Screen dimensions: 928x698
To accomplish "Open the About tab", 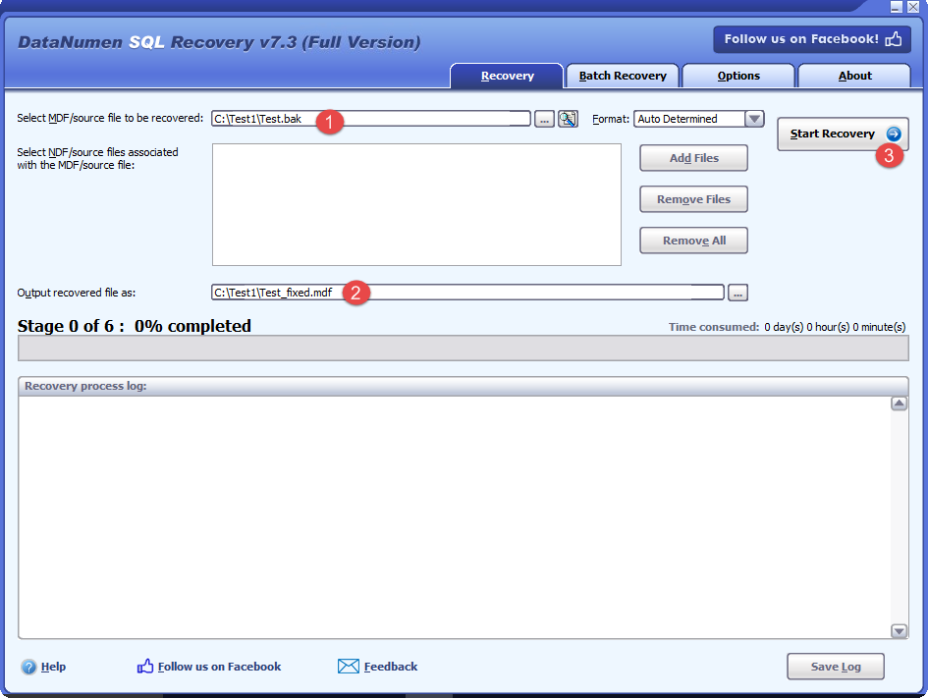I will tap(854, 76).
